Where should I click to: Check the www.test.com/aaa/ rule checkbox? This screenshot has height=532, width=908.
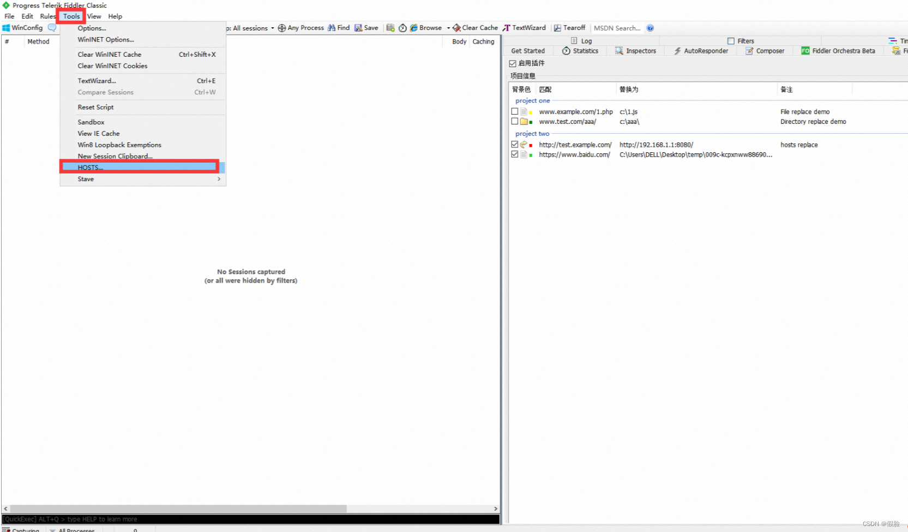coord(514,121)
